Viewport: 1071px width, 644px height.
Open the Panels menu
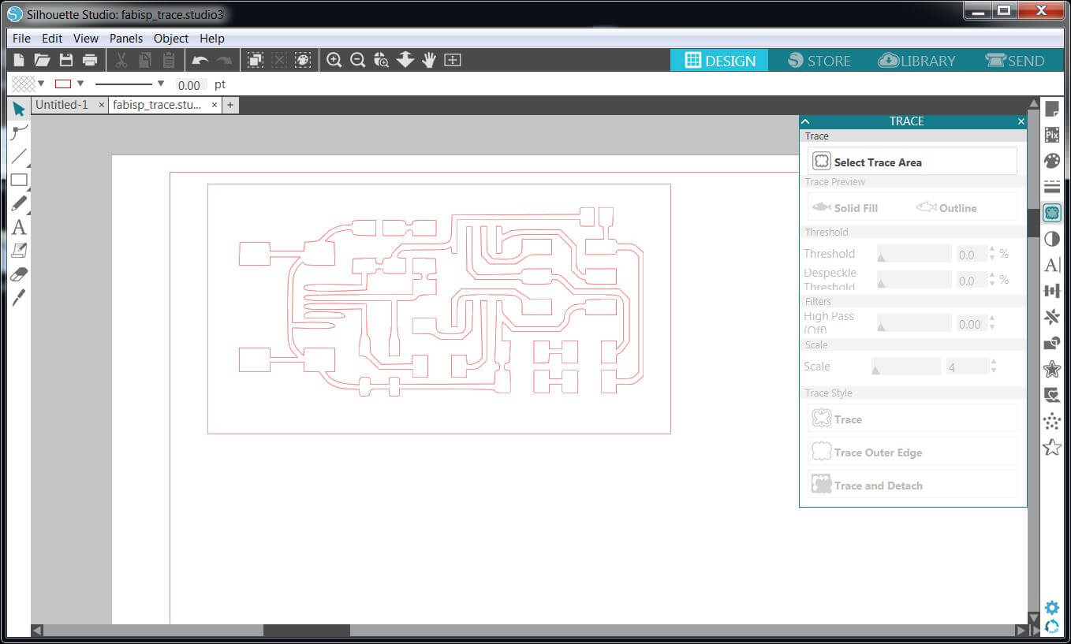[x=126, y=38]
